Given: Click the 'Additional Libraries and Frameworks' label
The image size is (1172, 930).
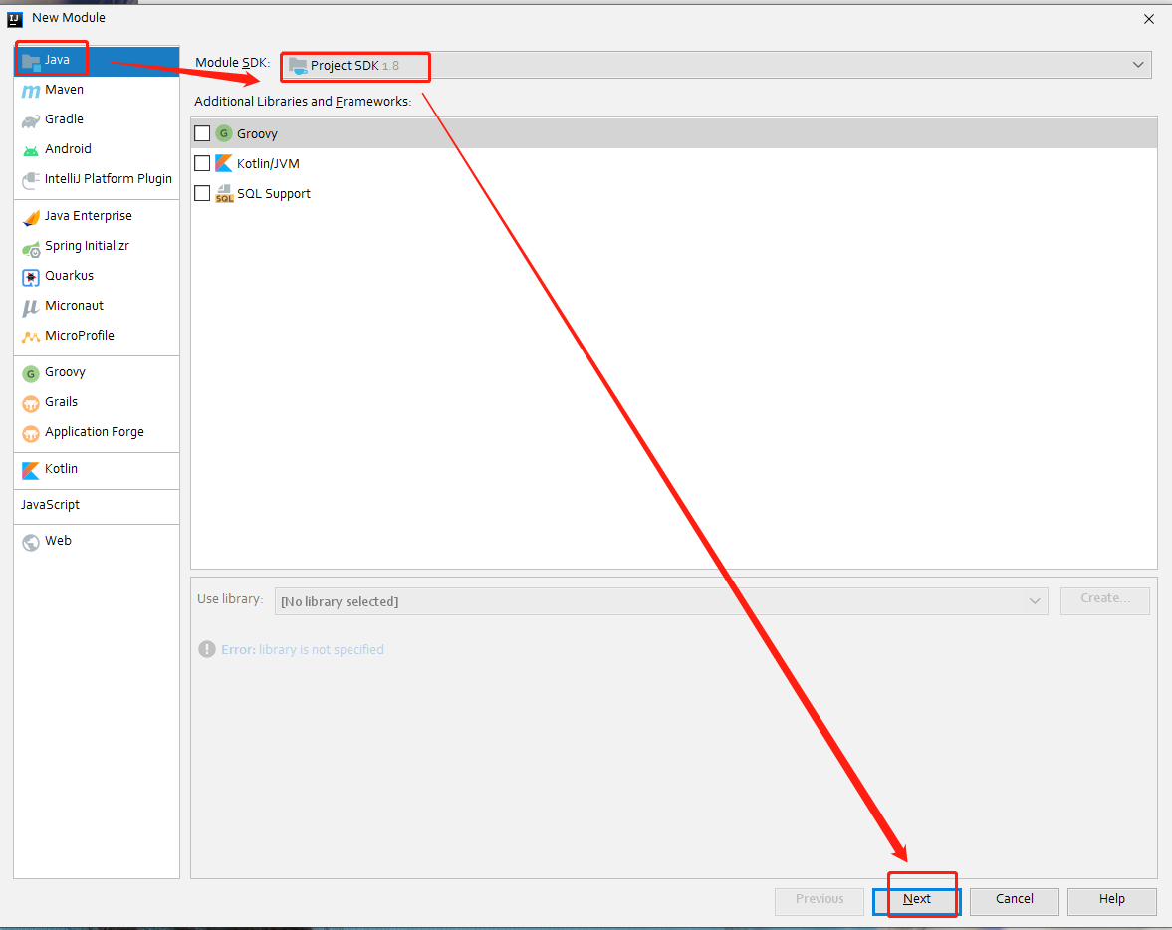Looking at the screenshot, I should (303, 102).
